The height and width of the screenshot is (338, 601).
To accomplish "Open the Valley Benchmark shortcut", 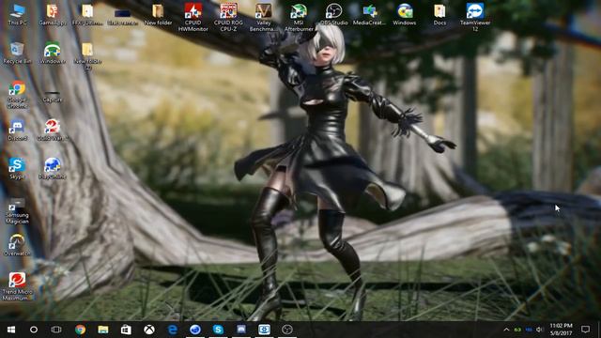I will point(264,17).
